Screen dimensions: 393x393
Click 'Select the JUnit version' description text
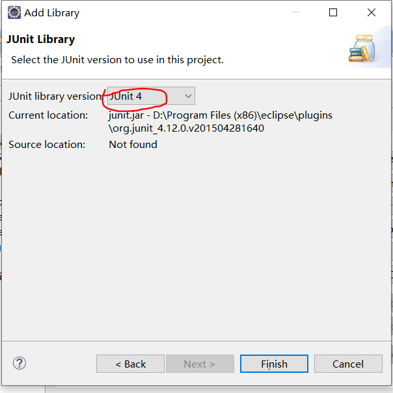117,60
